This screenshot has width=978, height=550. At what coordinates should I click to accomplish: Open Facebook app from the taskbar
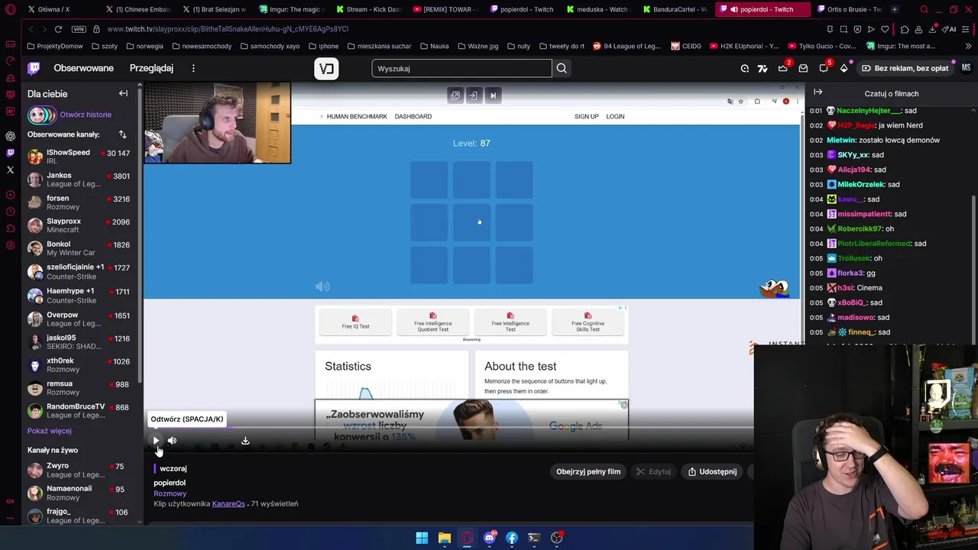point(512,538)
